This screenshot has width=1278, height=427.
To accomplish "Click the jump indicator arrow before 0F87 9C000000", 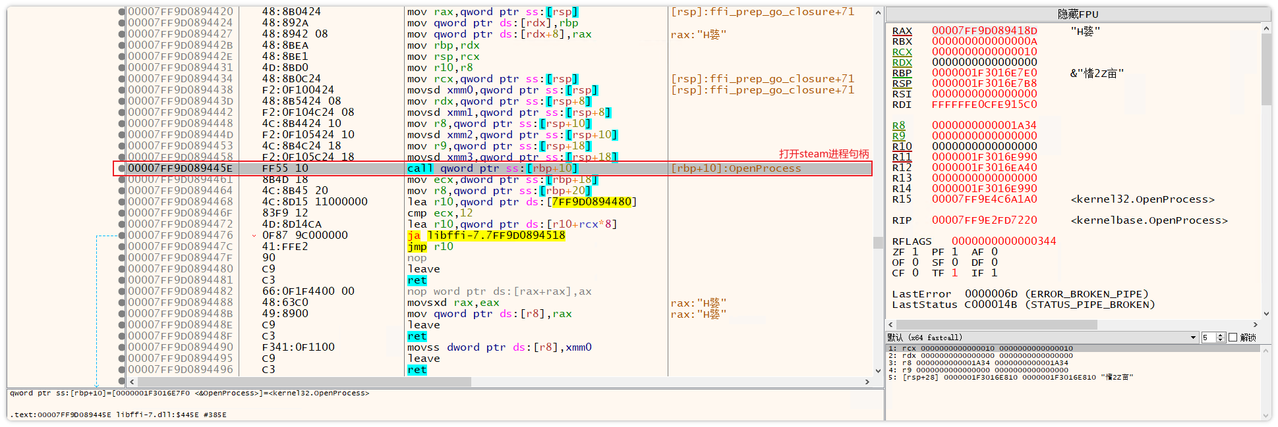I will 254,236.
